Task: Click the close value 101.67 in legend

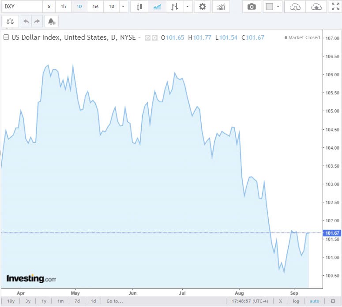Action: tap(255, 37)
